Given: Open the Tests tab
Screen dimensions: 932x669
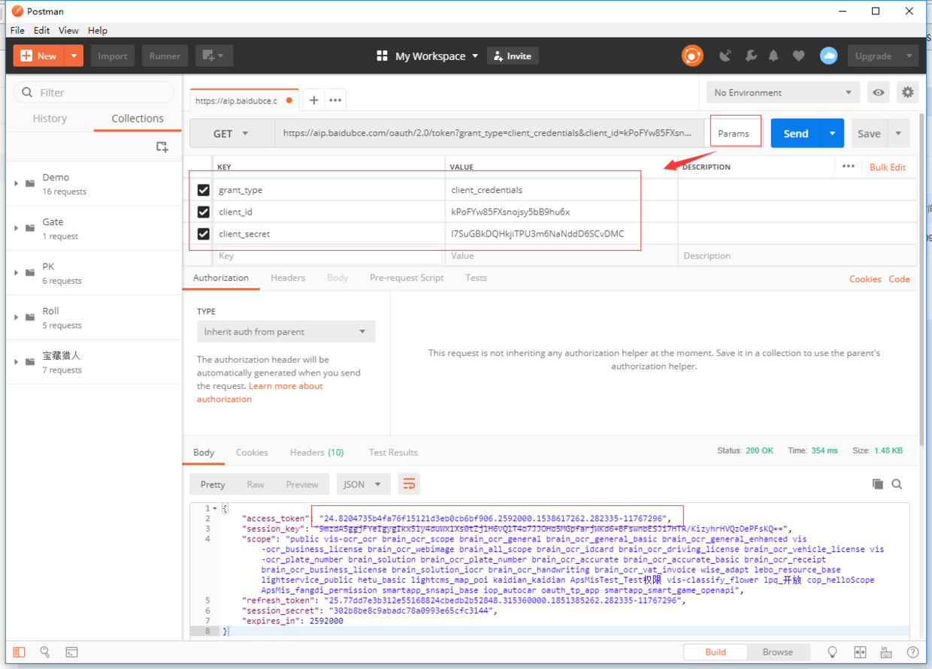Looking at the screenshot, I should [476, 278].
